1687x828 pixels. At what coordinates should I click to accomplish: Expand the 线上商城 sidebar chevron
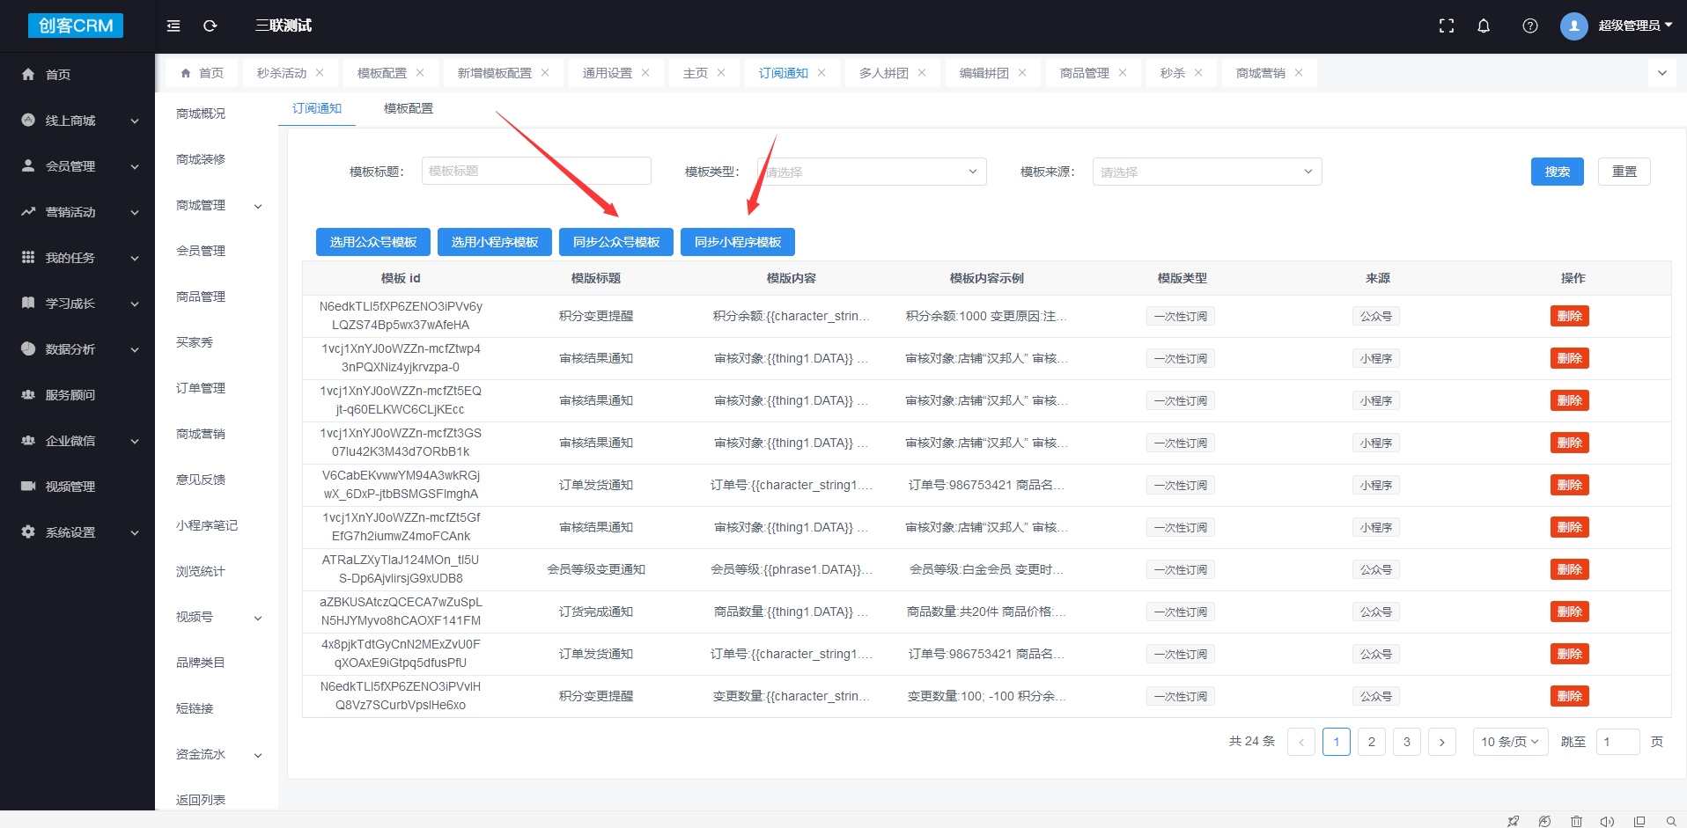pyautogui.click(x=135, y=121)
